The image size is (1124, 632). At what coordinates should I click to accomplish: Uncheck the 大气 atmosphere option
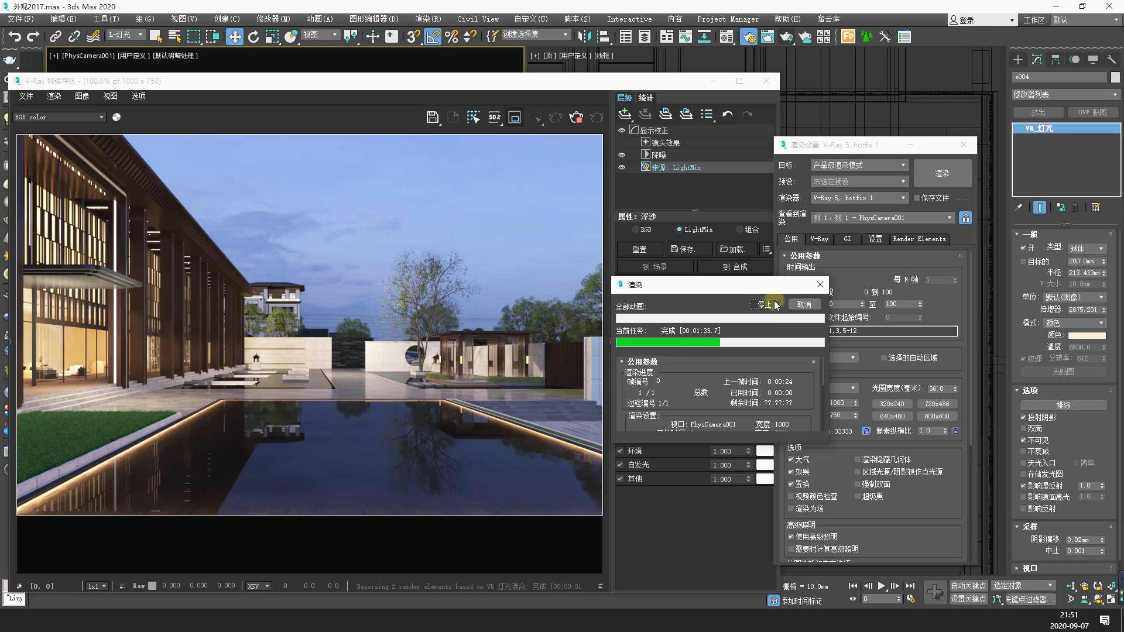click(791, 460)
